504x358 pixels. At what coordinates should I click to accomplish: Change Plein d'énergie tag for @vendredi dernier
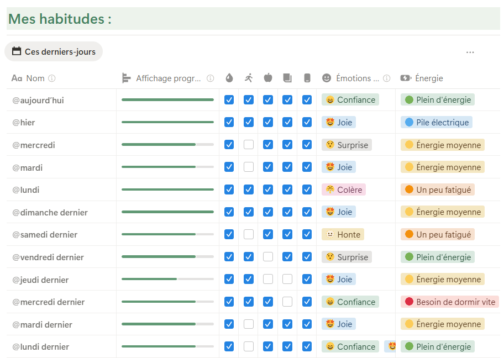pyautogui.click(x=438, y=257)
